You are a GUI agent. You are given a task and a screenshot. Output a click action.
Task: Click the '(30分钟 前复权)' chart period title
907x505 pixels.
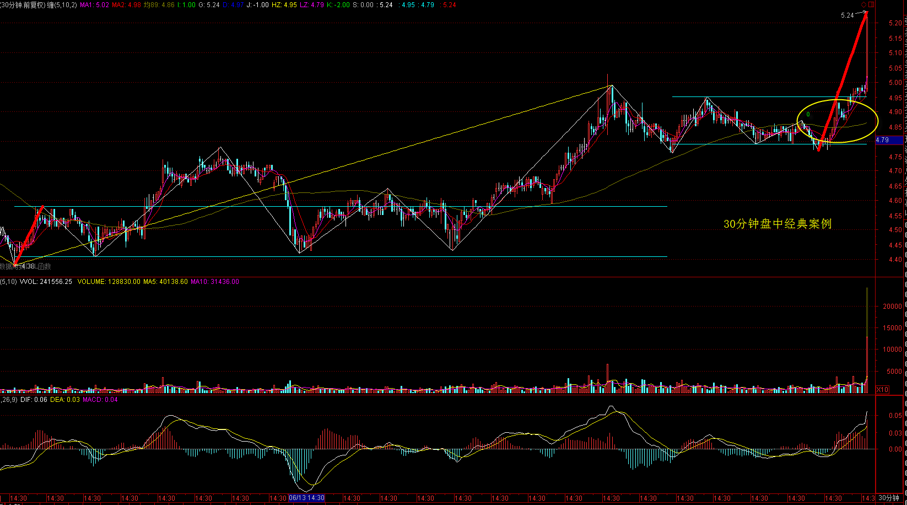(x=23, y=5)
